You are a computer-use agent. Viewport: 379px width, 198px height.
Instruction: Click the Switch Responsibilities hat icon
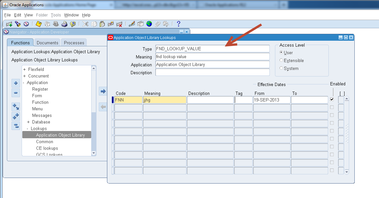(x=56, y=24)
